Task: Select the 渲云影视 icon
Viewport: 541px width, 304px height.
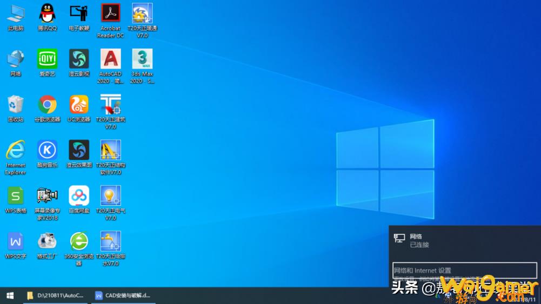Action: tap(79, 63)
